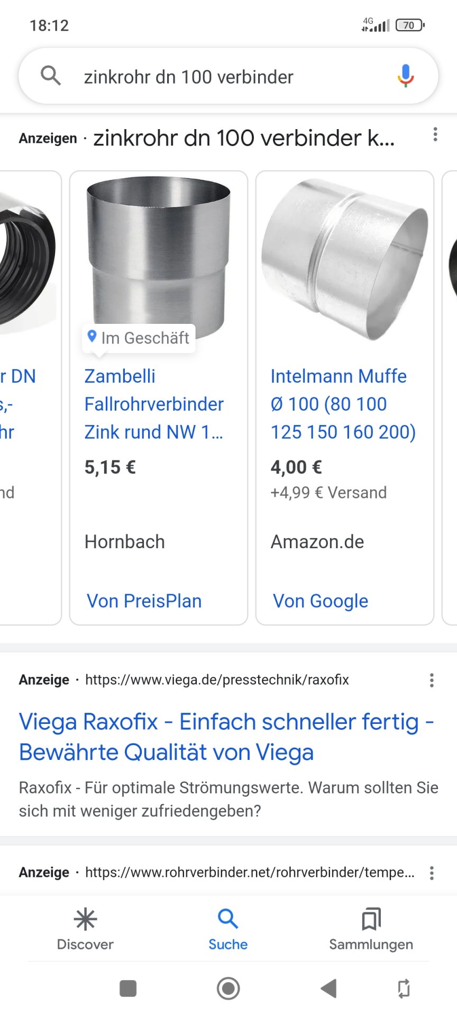Switch to the Discover tab
Viewport: 457px width, 1016px height.
[85, 929]
